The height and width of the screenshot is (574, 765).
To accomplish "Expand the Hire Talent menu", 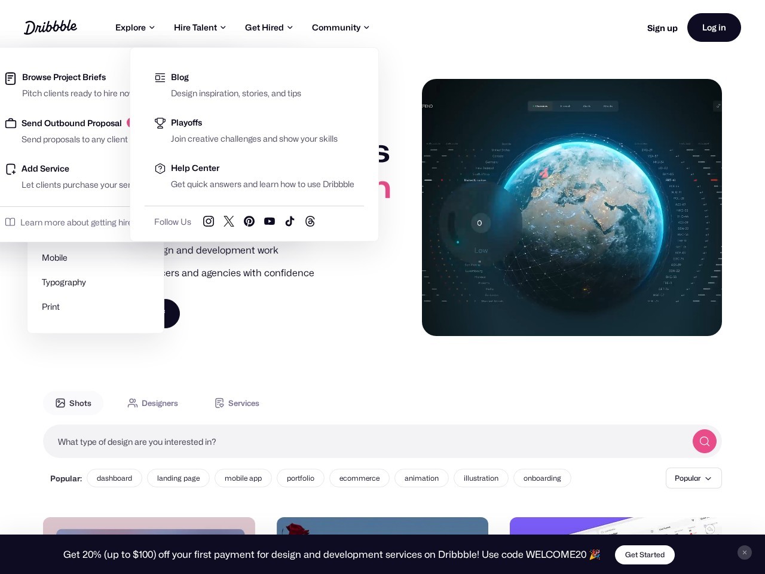I will point(200,28).
